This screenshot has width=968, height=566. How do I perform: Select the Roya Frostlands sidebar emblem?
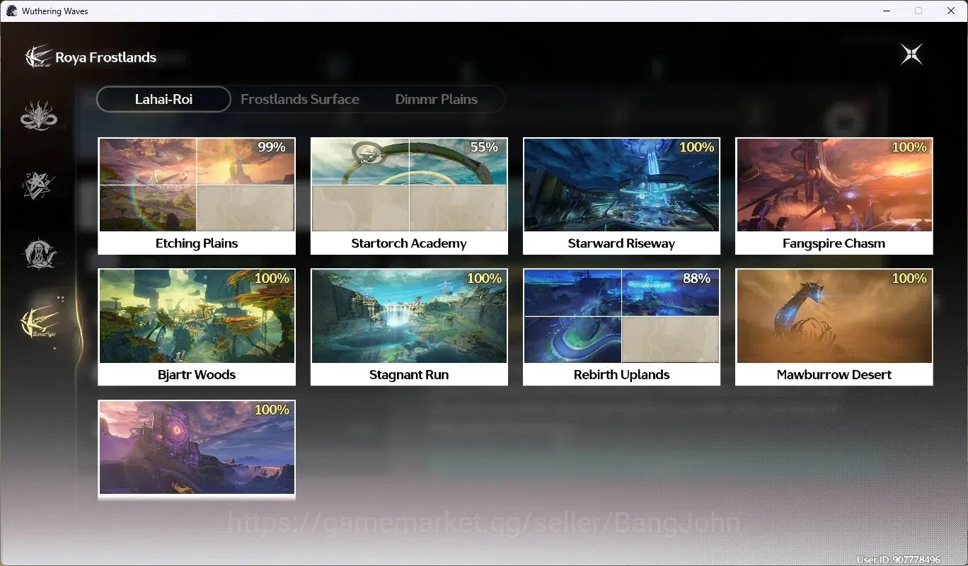39,322
